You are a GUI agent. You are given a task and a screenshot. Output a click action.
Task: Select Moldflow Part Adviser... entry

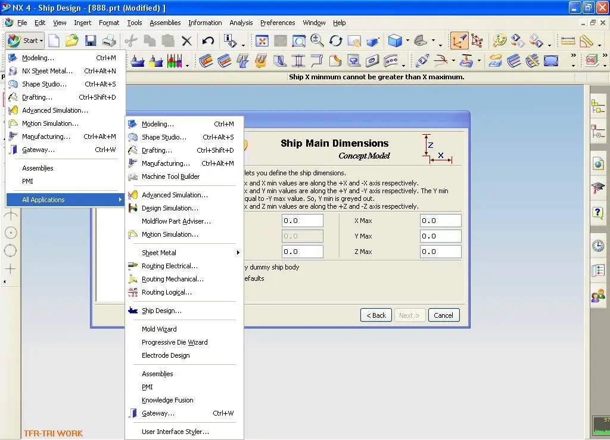185,221
